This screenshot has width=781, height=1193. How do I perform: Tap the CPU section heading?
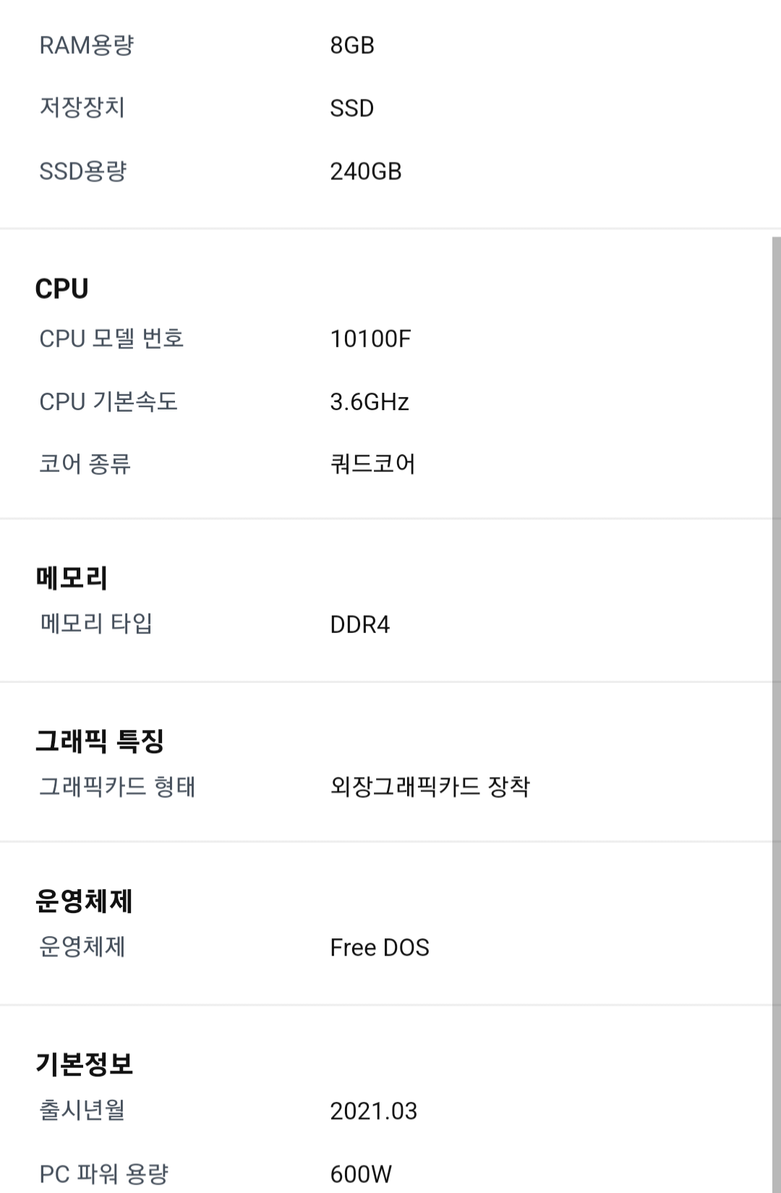point(61,289)
